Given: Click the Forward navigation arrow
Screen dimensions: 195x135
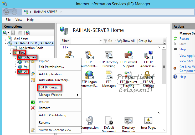Looking at the screenshot, I should click(x=14, y=12).
